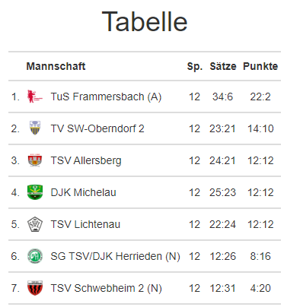Open SG TSV/DJK Herrieden (N) team name
This screenshot has width=284, height=307.
(115, 256)
